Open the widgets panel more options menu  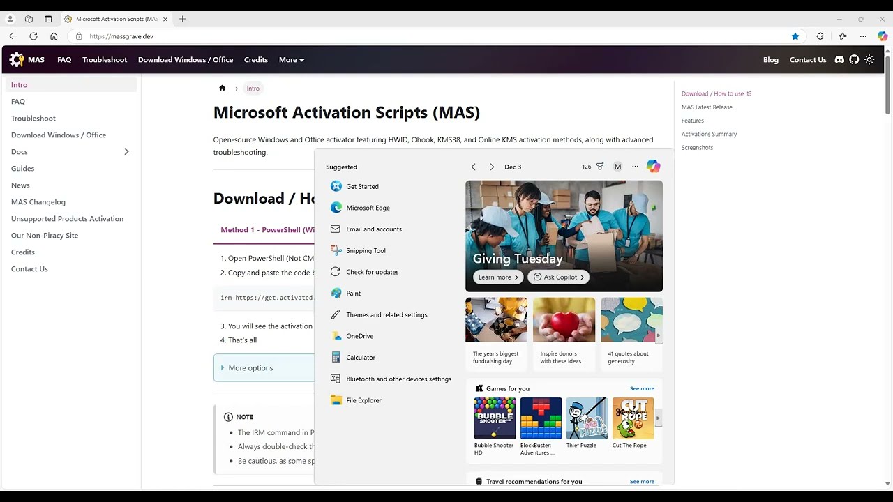click(635, 167)
